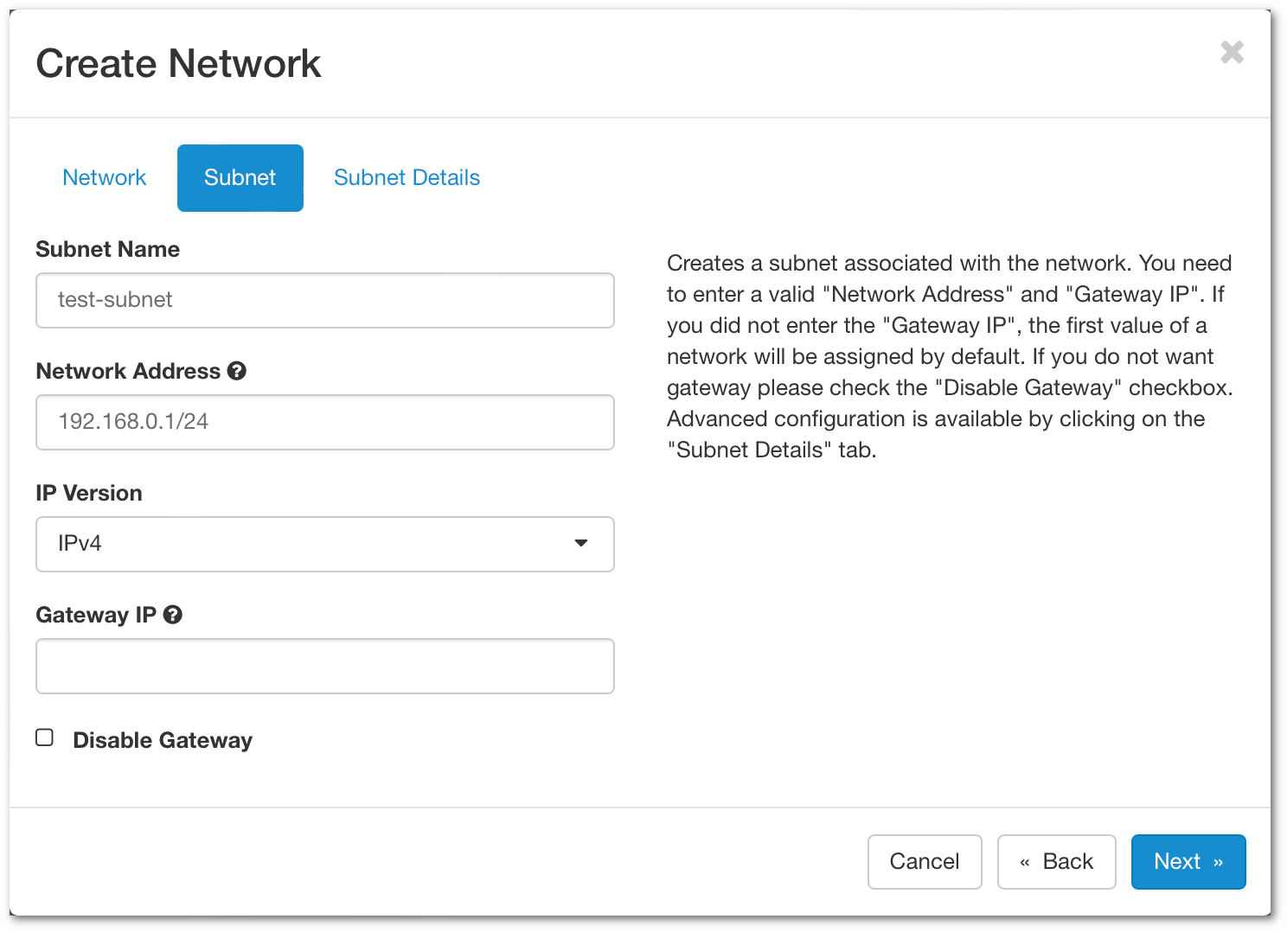Focus the empty Gateway IP field

(324, 666)
